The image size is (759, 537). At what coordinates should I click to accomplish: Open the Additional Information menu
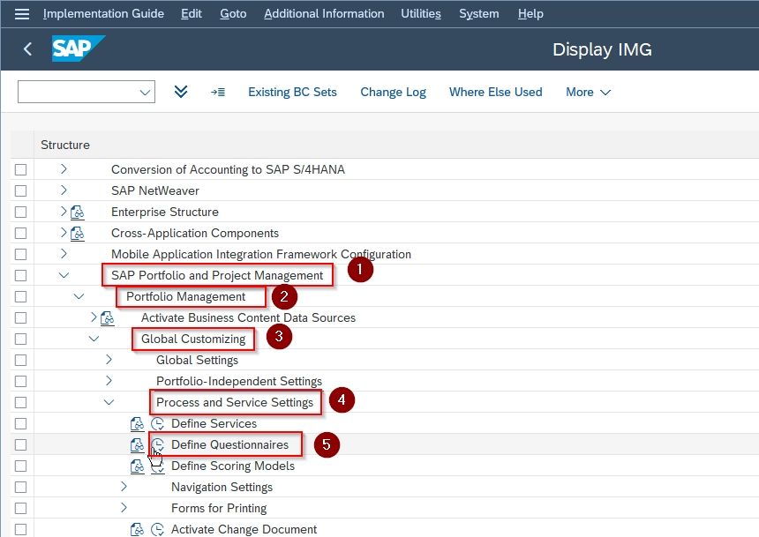[324, 13]
